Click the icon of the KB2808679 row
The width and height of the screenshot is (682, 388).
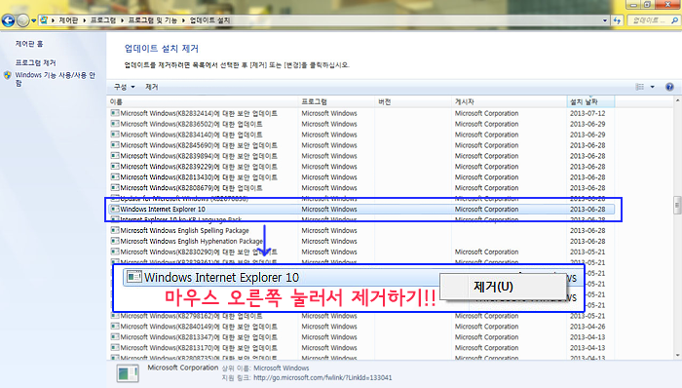pyautogui.click(x=115, y=187)
